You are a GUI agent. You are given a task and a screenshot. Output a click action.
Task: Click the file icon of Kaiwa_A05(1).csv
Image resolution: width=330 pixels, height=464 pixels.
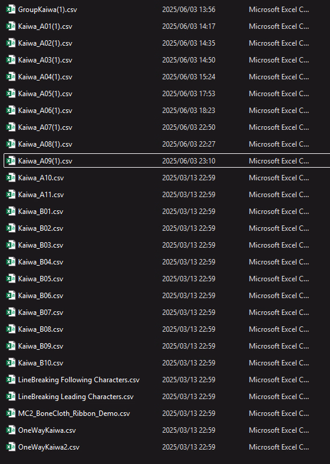(11, 94)
